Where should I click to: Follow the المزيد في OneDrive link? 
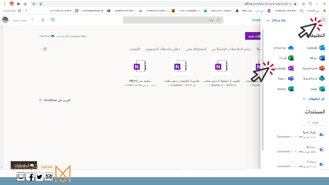(x=55, y=100)
